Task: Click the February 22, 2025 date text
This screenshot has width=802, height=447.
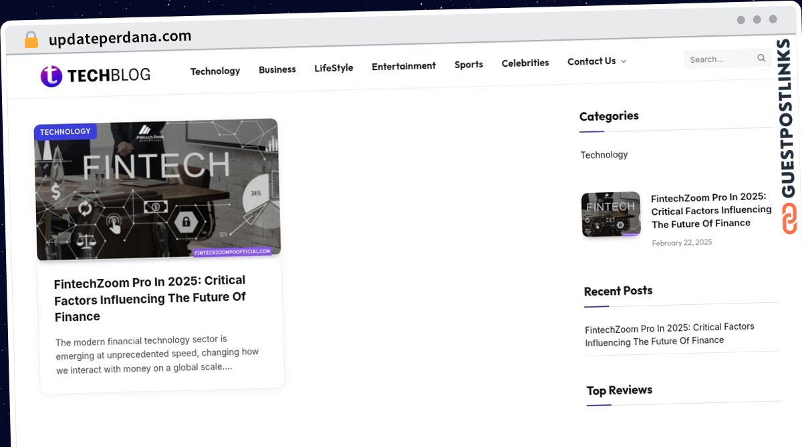Action: [682, 243]
